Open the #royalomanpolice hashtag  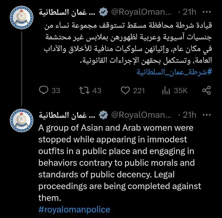(x=74, y=210)
